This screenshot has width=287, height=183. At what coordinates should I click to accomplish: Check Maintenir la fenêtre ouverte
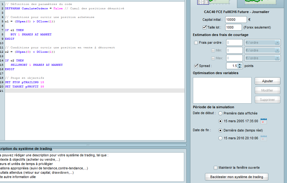coord(216,168)
